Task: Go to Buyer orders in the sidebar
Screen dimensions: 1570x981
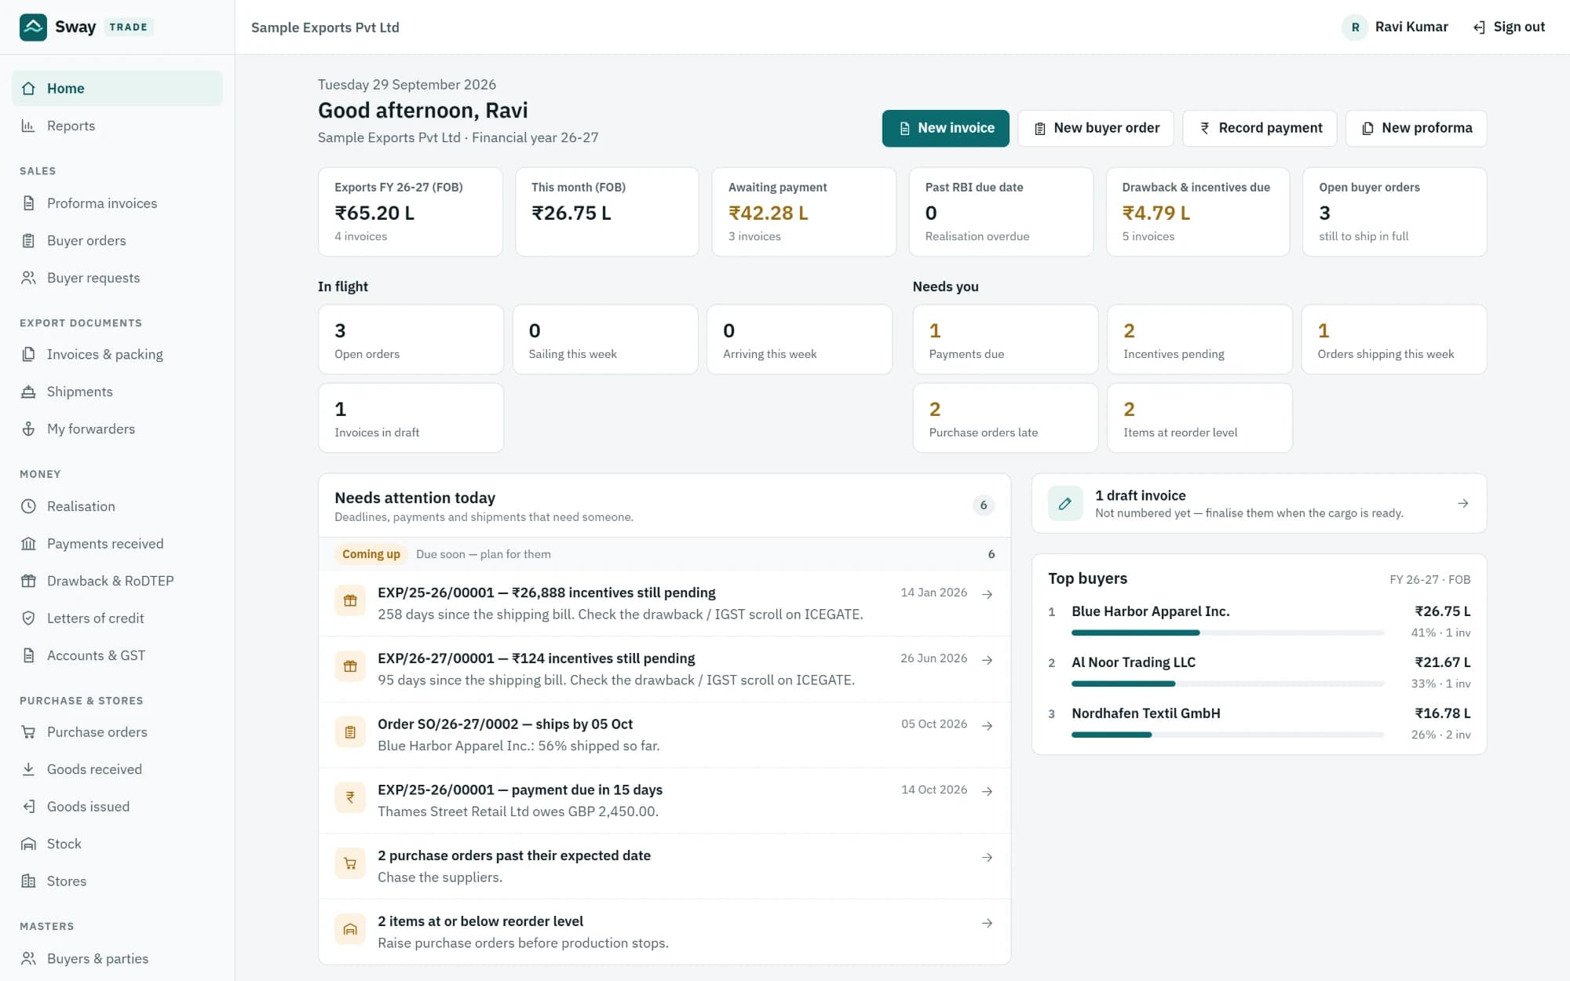Action: pos(117,241)
